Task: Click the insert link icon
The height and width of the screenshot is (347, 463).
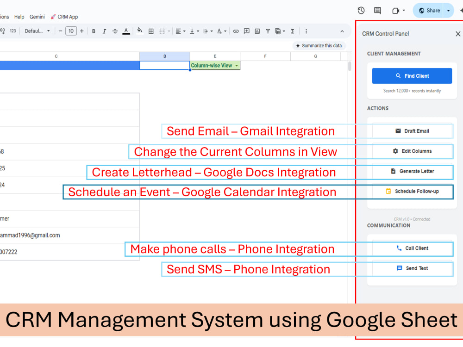Action: point(236,31)
